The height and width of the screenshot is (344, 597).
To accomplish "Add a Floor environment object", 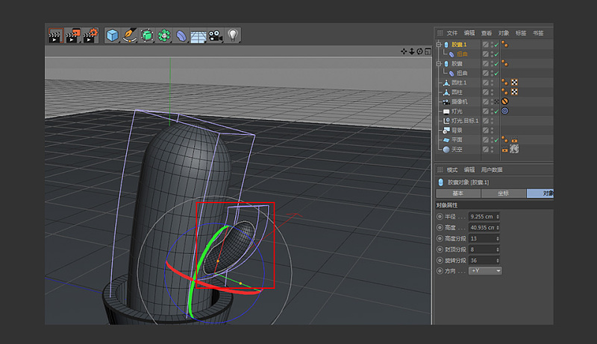I will pyautogui.click(x=199, y=35).
